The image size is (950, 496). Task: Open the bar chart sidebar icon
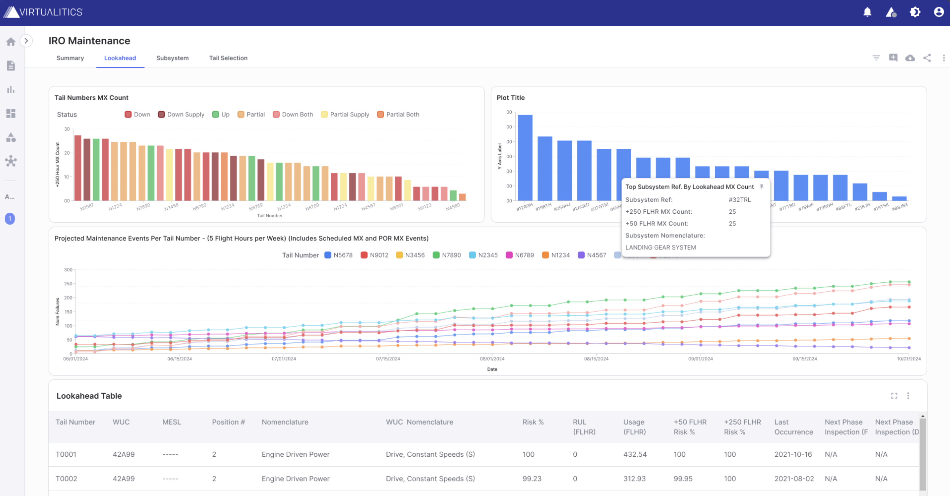pos(11,89)
